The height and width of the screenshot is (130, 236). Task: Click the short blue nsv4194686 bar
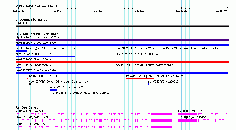coord(21,51)
